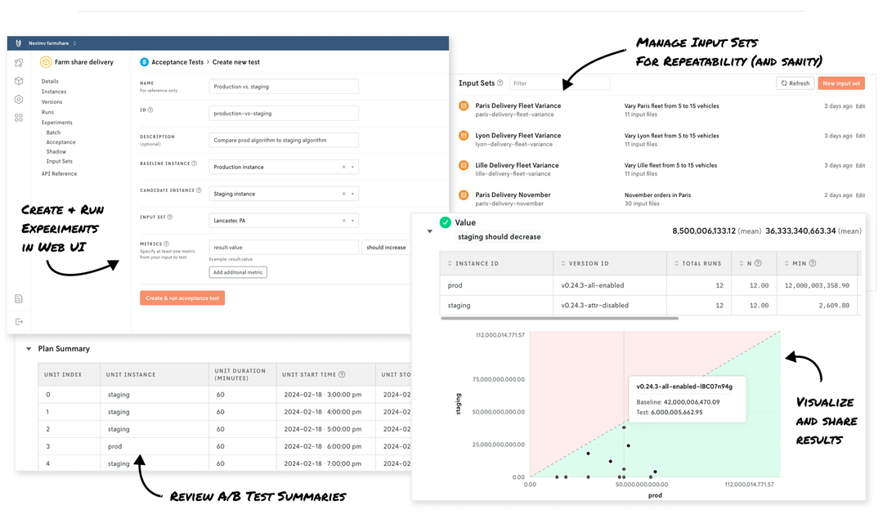Click Paris Delivery November orange icon
Image resolution: width=883 pixels, height=519 pixels.
[464, 195]
